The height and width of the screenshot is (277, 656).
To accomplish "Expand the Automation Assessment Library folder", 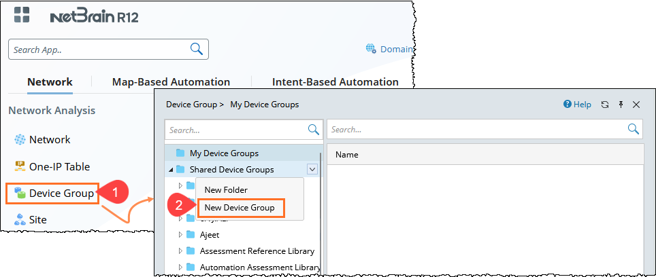I will click(180, 267).
